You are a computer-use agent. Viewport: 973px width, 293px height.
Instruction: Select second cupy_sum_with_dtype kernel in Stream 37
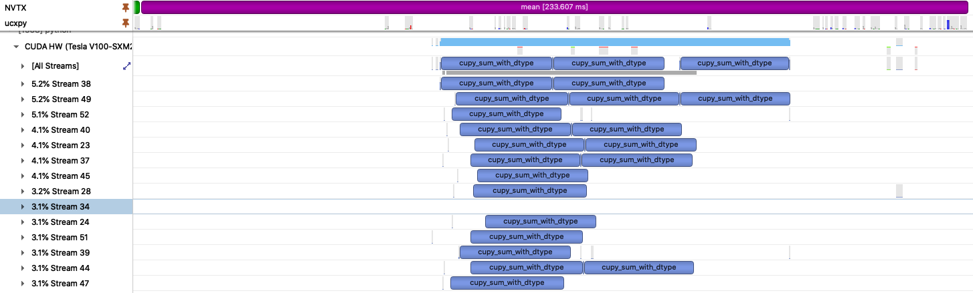click(637, 160)
